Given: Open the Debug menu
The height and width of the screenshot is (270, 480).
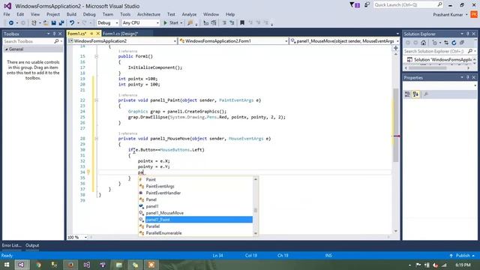Looking at the screenshot, I should [x=89, y=14].
